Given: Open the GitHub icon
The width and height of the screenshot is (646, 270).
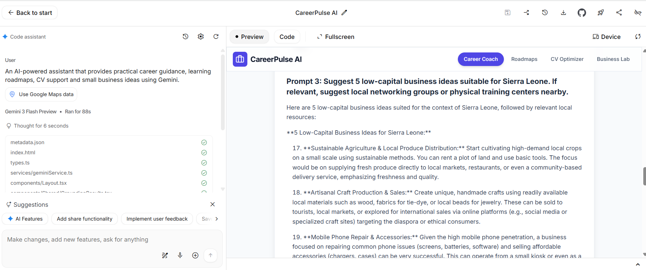Looking at the screenshot, I should [x=582, y=13].
